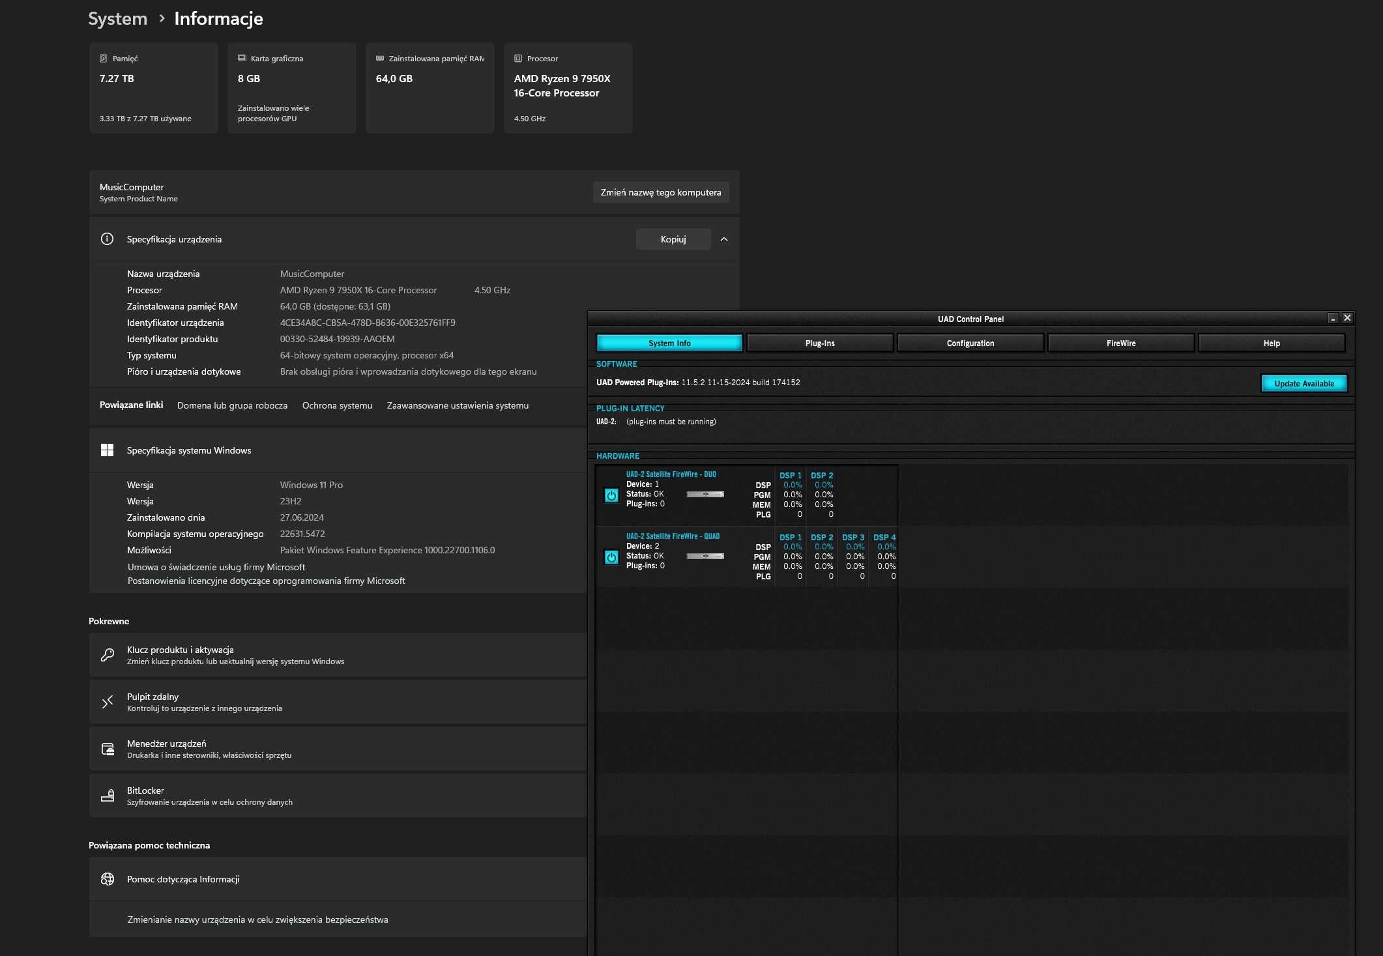Click DSP 4 header of the QUAD device
Screen dimensions: 1383x956
click(x=884, y=537)
